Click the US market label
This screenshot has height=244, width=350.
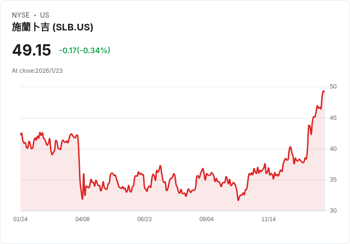coord(45,15)
